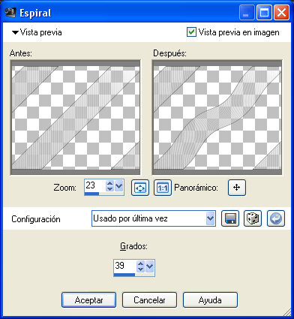This screenshot has height=319, width=294.
Task: Click inside the Grados number field
Action: click(125, 266)
